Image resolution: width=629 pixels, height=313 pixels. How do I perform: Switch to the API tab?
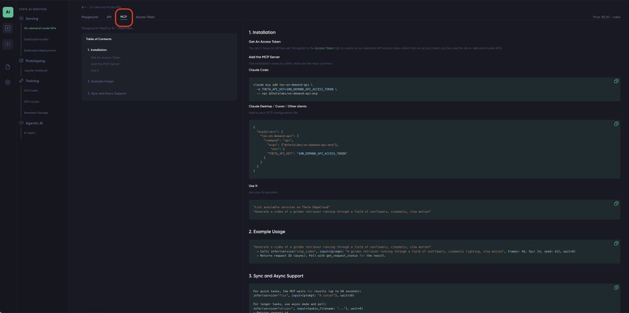click(x=109, y=17)
